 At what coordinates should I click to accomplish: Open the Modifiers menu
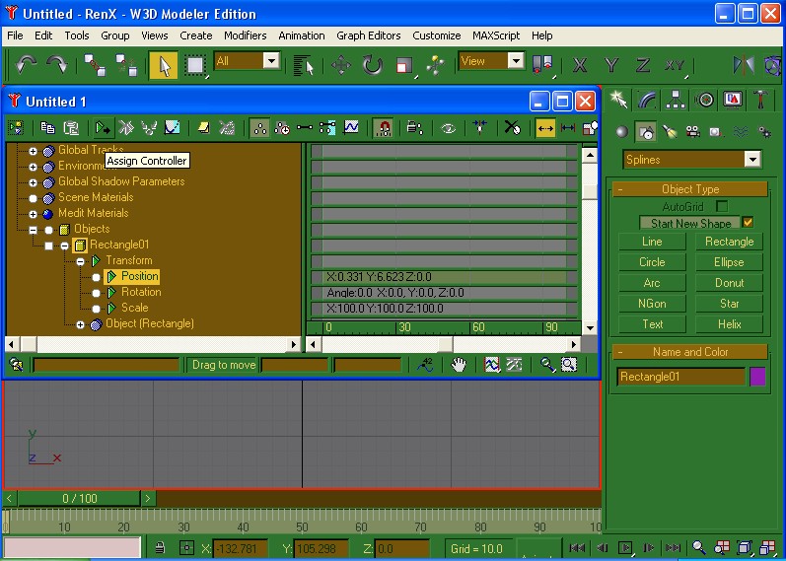[x=246, y=35]
